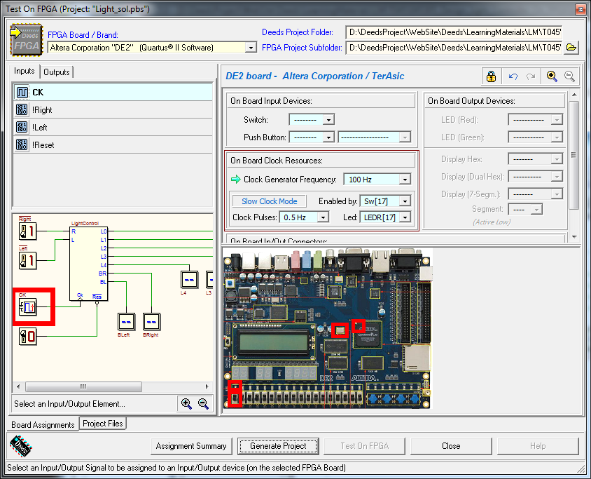This screenshot has height=479, width=591.
Task: Toggle Slow Clock Mode
Action: coord(269,201)
